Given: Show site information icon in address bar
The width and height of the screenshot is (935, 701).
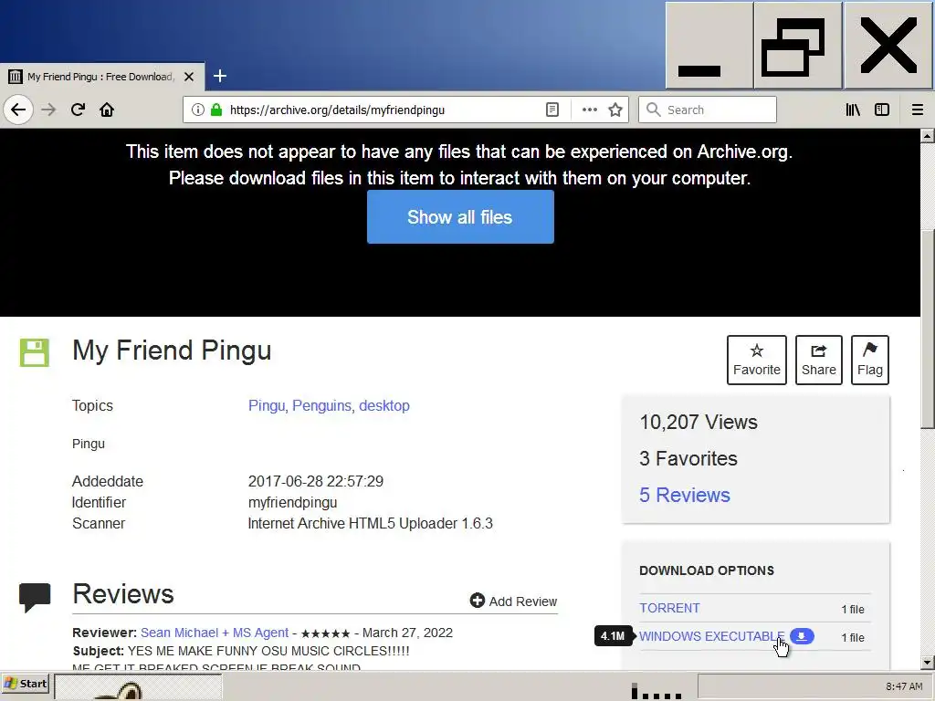Looking at the screenshot, I should point(198,110).
